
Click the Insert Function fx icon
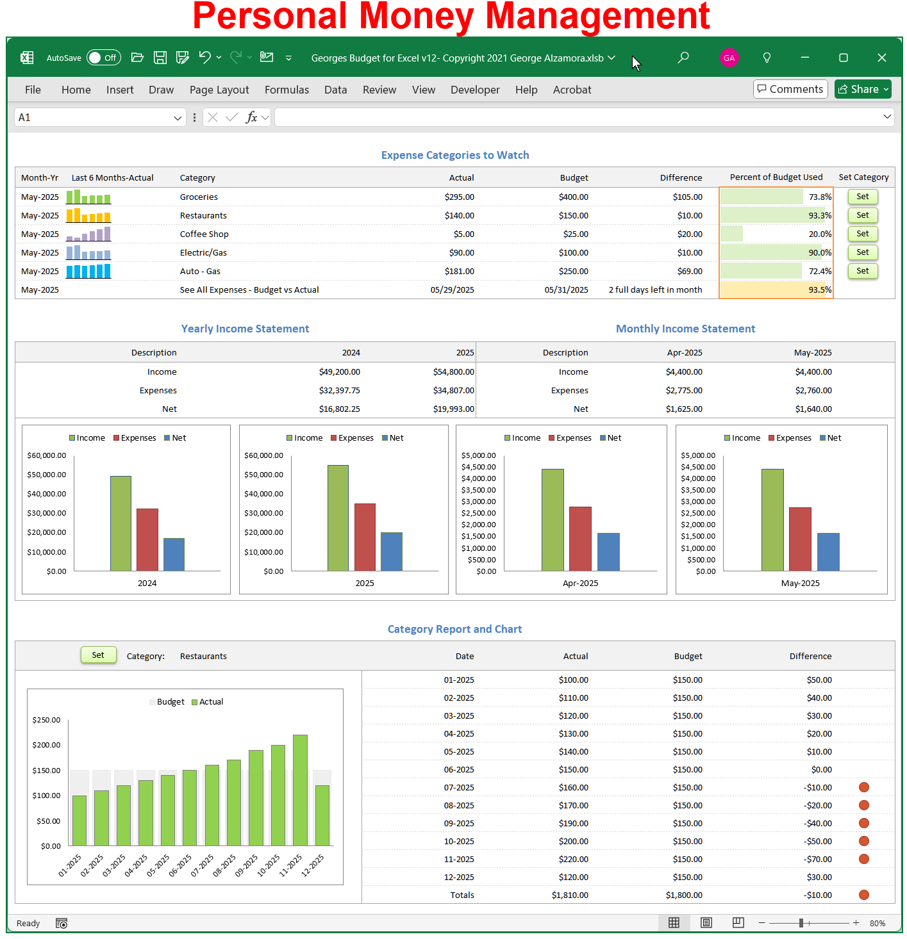[251, 117]
